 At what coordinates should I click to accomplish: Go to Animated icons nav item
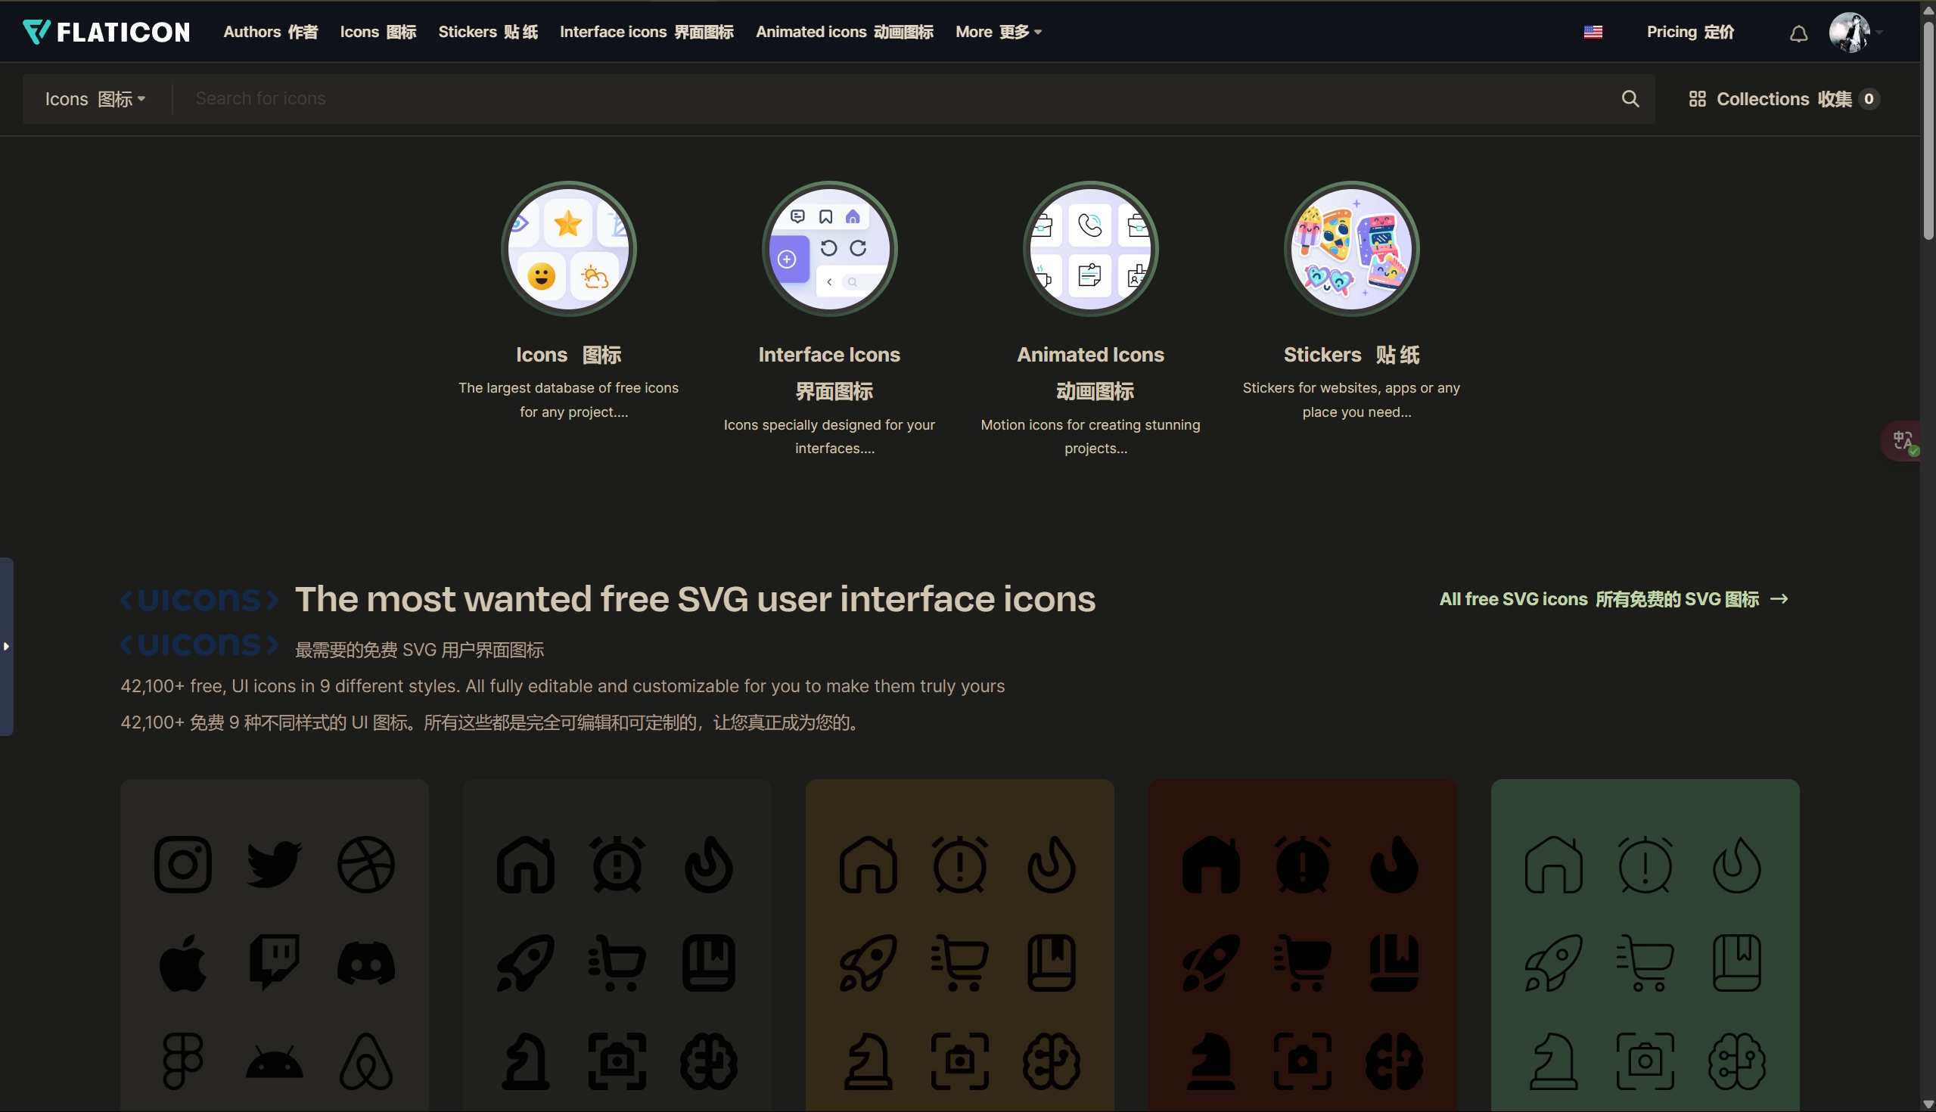(x=844, y=32)
